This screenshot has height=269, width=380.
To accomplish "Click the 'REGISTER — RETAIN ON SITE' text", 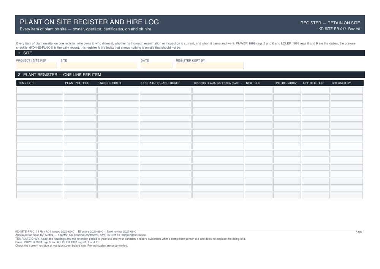I will pos(330,23).
